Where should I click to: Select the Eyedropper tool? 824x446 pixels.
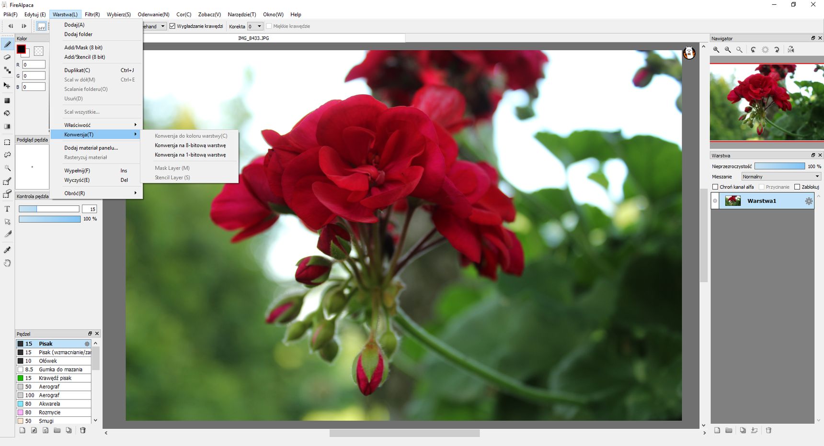click(7, 250)
